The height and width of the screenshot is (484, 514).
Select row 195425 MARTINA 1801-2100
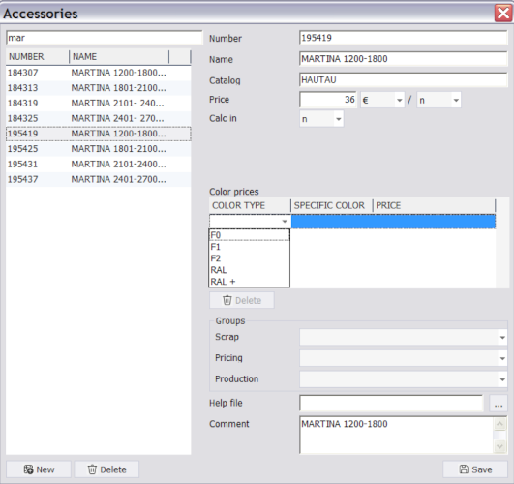point(99,149)
